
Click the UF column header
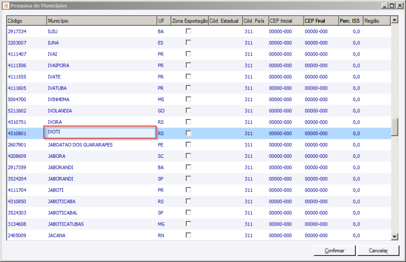(x=164, y=21)
